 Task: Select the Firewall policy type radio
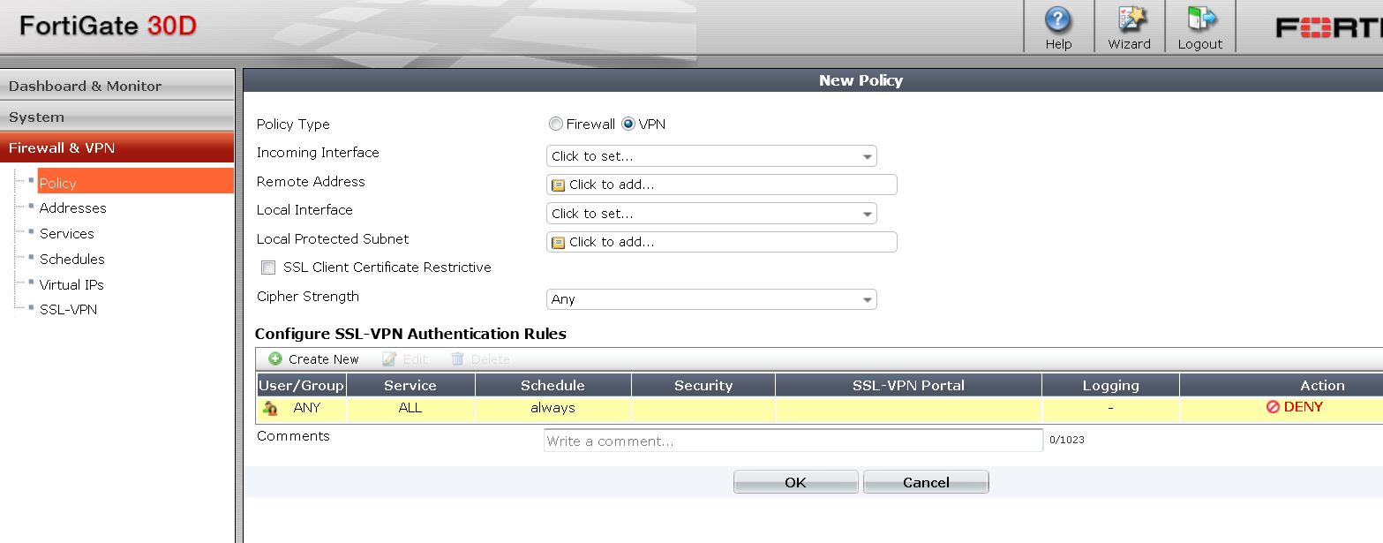(x=556, y=124)
